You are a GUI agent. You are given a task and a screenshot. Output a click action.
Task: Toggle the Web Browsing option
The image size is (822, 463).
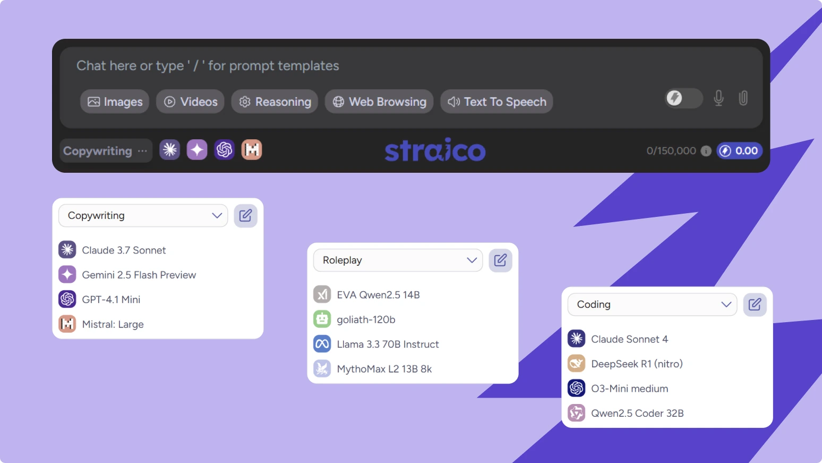[379, 102]
